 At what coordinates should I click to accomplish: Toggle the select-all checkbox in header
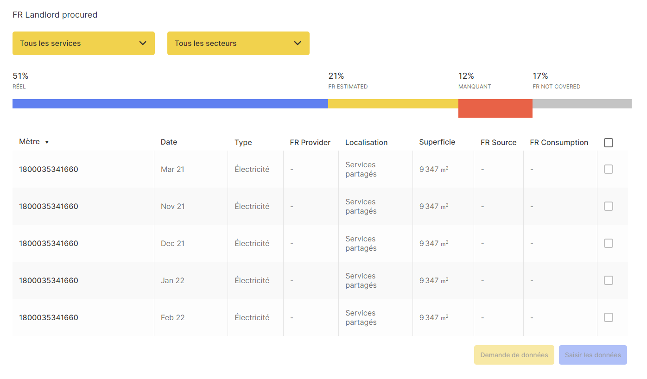608,143
